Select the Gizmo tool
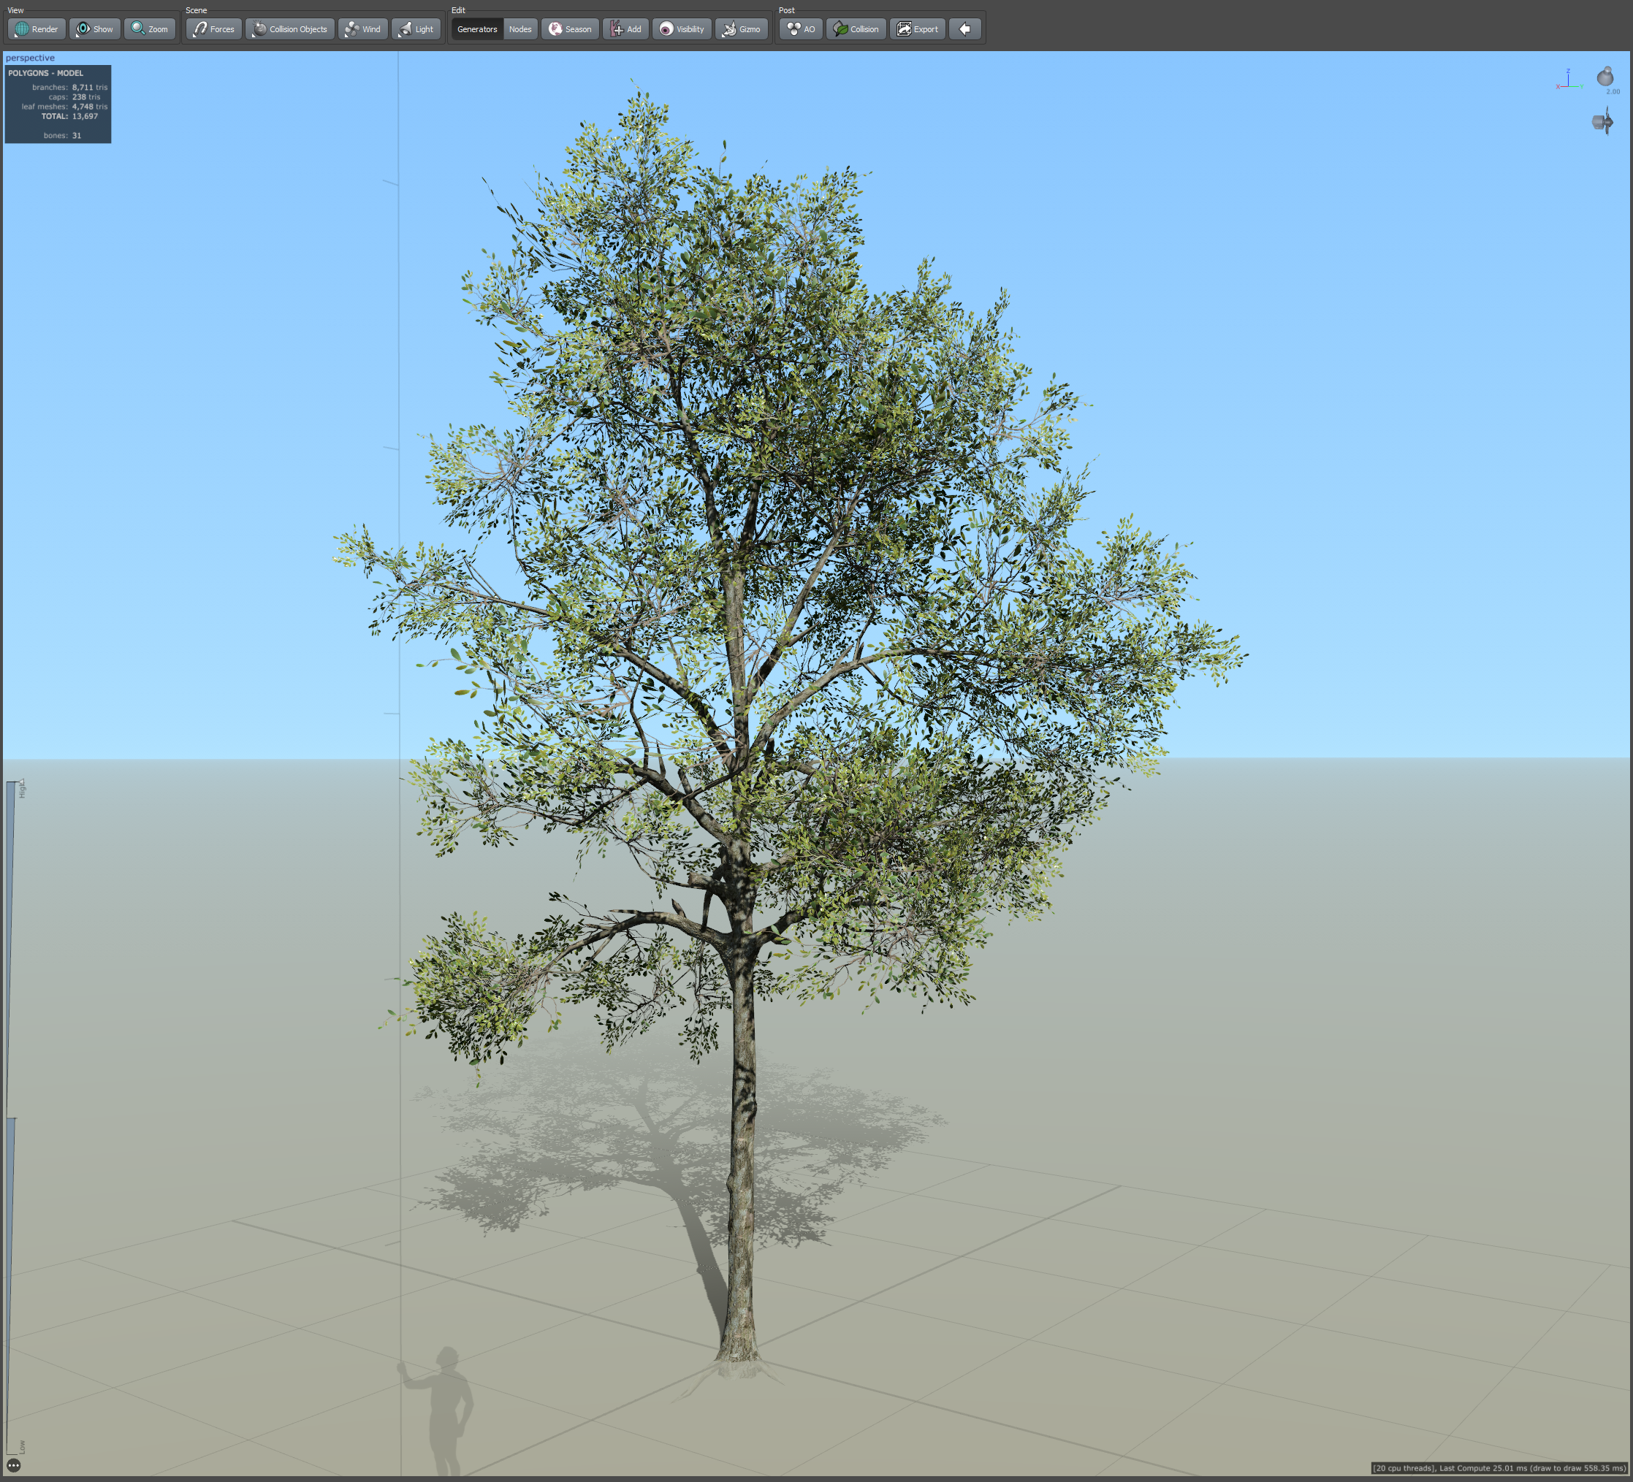 (741, 29)
